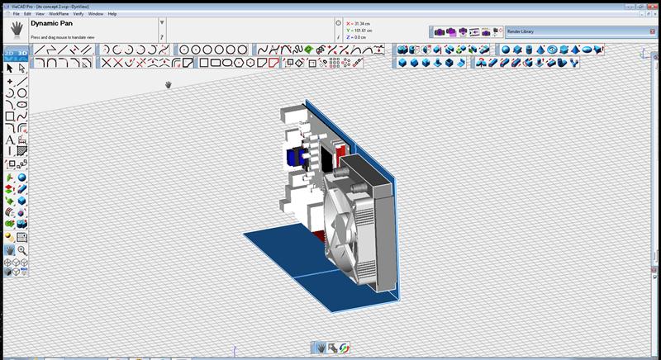Click the prompt window help question mark

point(162,37)
